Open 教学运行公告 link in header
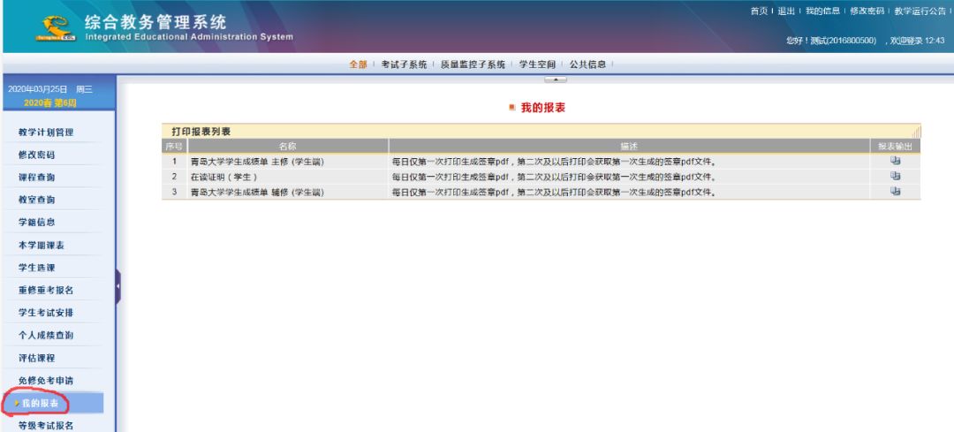Screen dimensions: 954x432 pos(920,11)
